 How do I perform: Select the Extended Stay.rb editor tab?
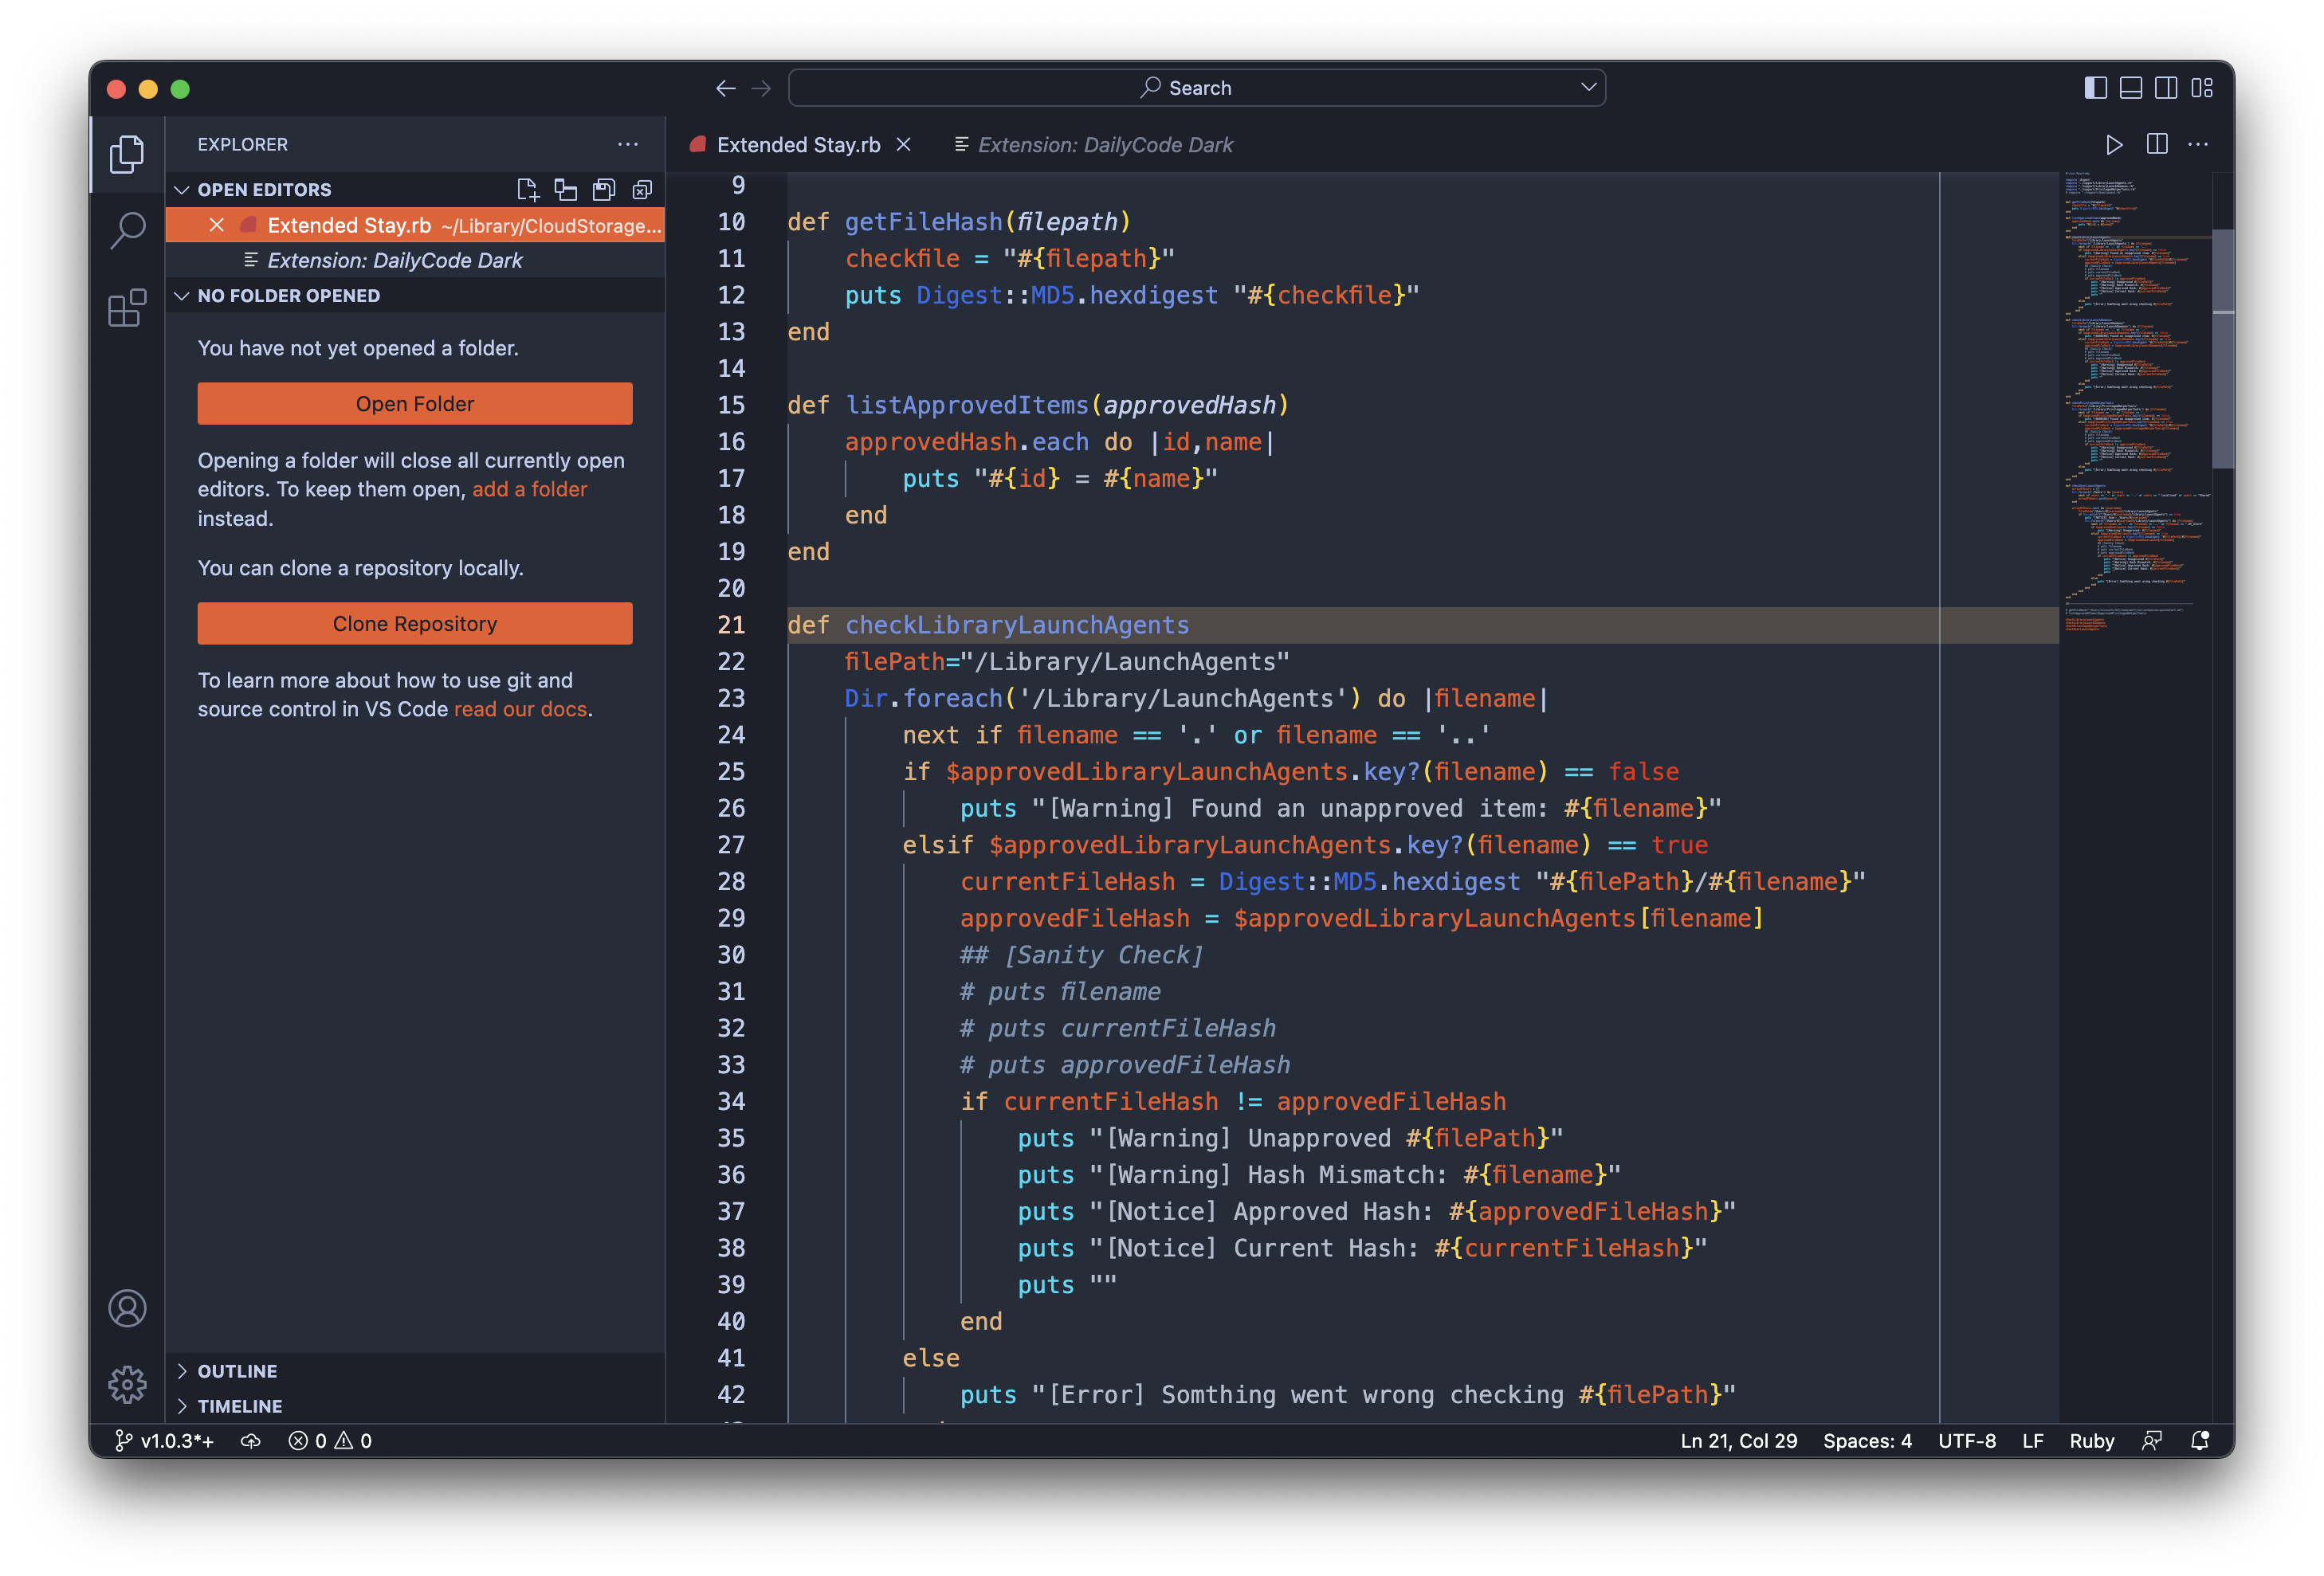coord(797,145)
